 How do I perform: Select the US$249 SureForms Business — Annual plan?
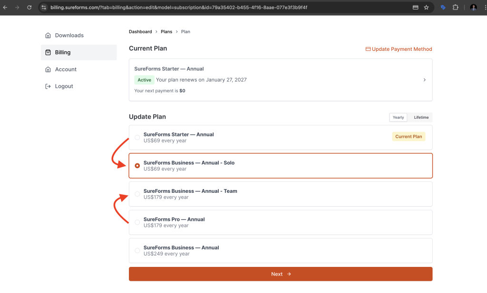coord(137,251)
